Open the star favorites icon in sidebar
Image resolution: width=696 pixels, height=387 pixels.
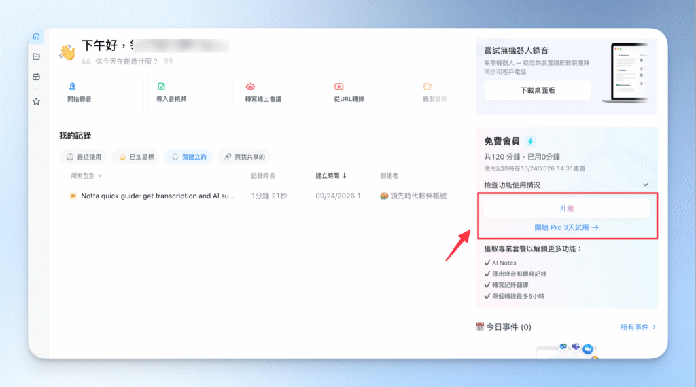click(x=37, y=102)
